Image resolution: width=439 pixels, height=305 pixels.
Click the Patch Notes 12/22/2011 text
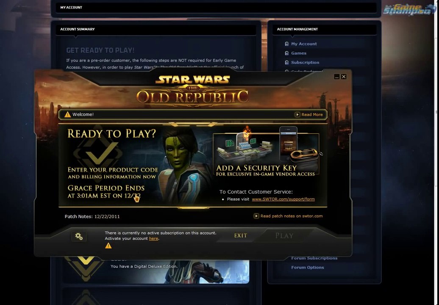point(92,216)
